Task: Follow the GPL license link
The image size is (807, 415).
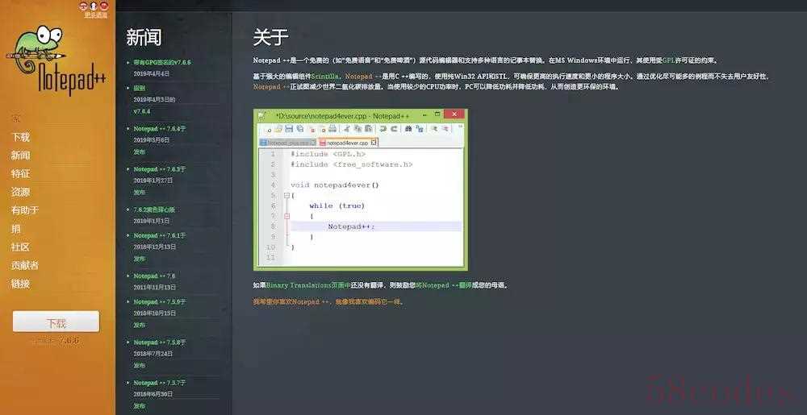Action: point(668,60)
